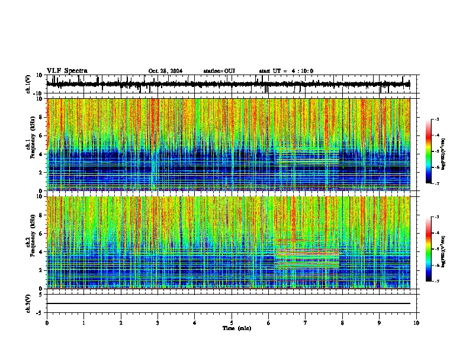This screenshot has height=362, width=469.
Task: Click the ch.1 spectrogram color bar
Action: click(429, 151)
